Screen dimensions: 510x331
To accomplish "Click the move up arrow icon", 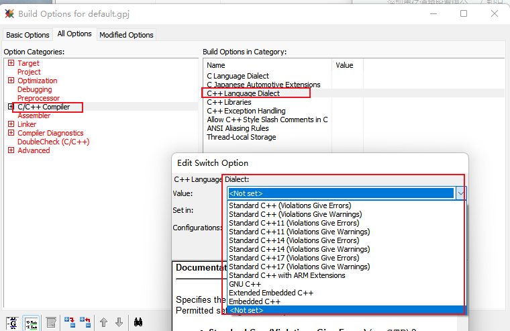I will click(x=104, y=322).
